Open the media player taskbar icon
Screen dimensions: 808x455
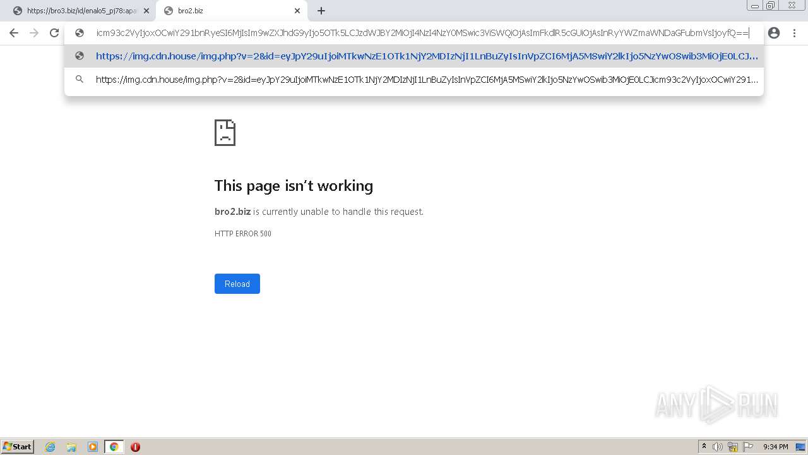[93, 447]
